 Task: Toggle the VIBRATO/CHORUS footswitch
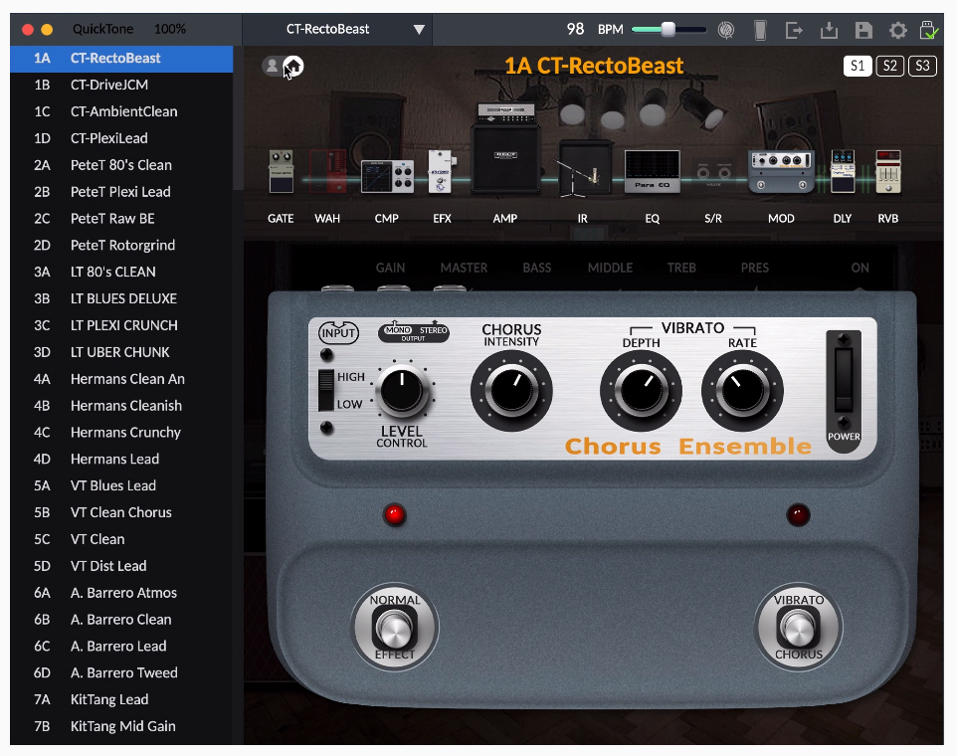[798, 628]
